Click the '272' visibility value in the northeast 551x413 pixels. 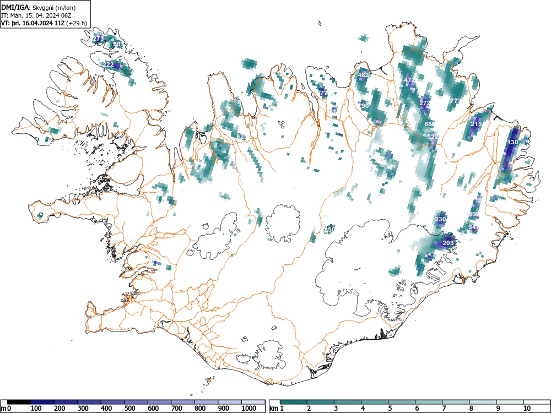pyautogui.click(x=425, y=104)
